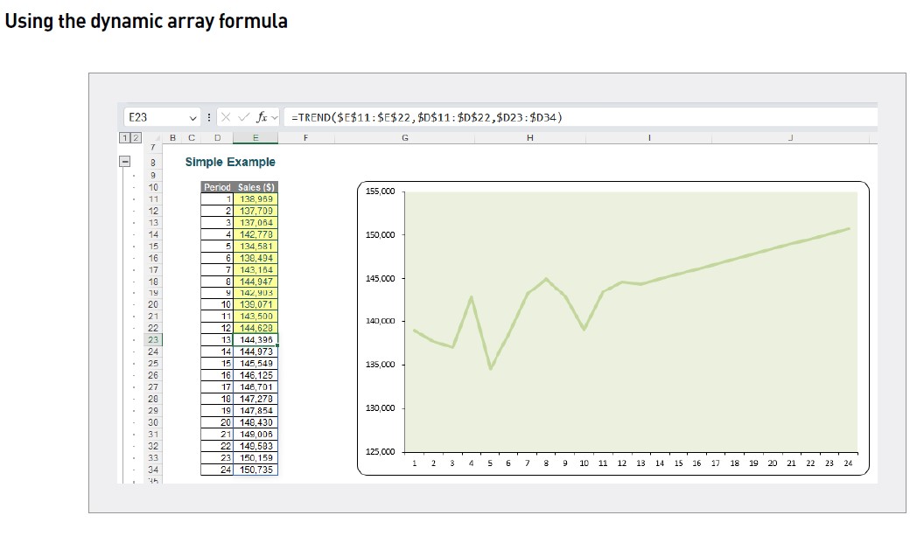Screen dimensions: 924x536
Task: Click inside the formula bar showing TREND formula
Action: pos(437,115)
